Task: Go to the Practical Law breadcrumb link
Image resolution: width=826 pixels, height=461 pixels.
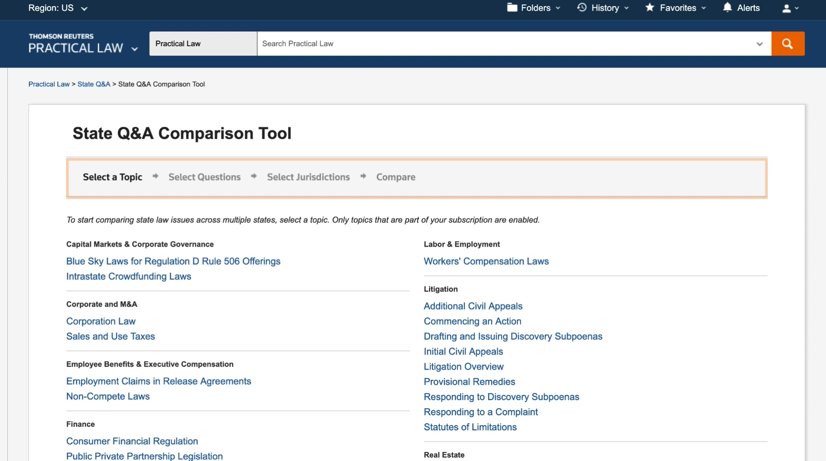Action: pos(49,84)
